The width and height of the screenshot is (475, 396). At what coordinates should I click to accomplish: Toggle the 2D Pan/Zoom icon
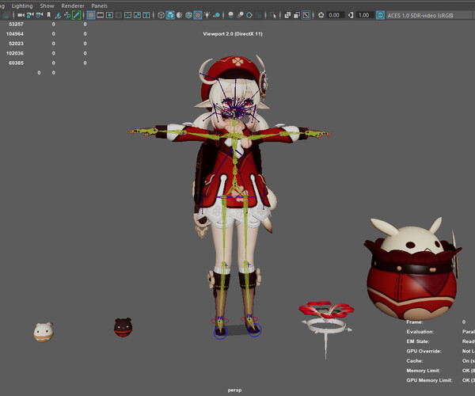point(67,15)
